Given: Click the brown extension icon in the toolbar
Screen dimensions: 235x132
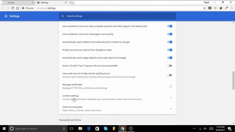Looking at the screenshot, I should click(221, 8).
